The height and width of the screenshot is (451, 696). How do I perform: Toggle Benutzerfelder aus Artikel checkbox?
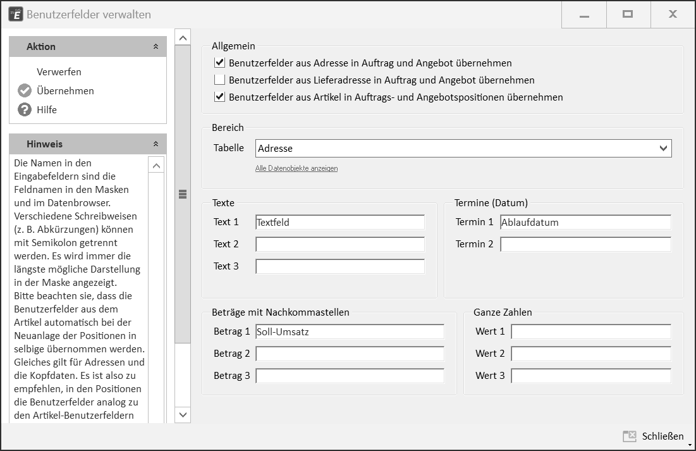(220, 97)
